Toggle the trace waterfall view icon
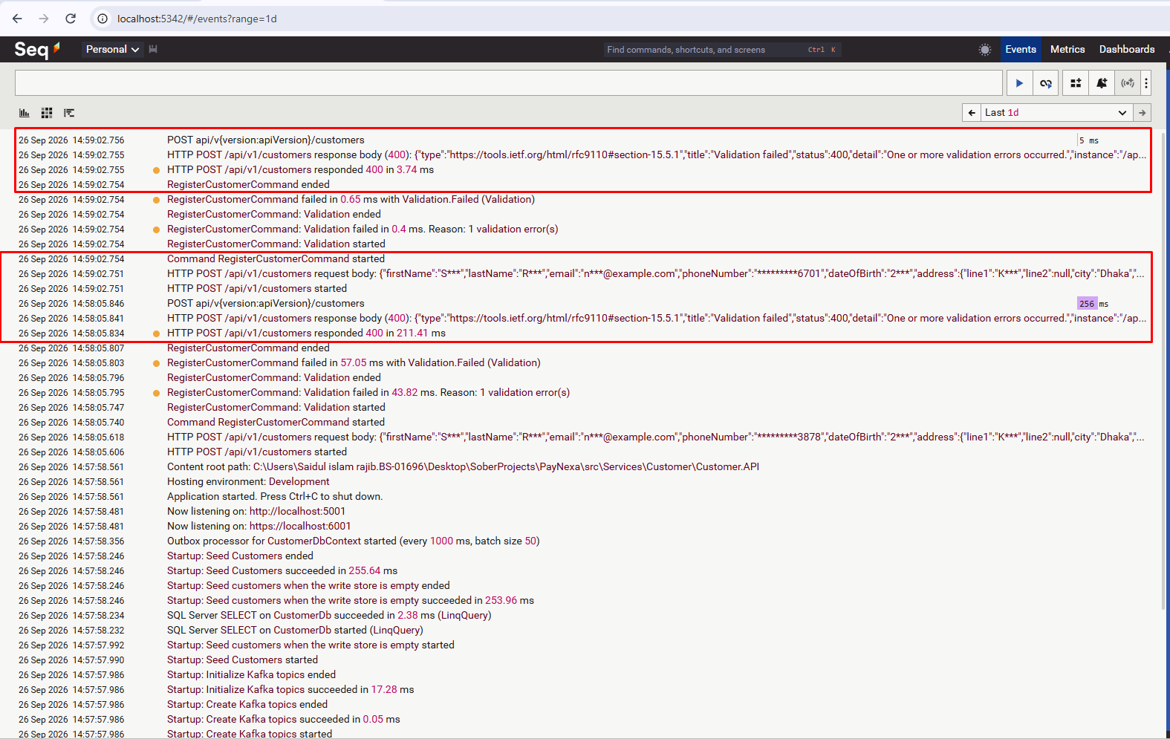Image resolution: width=1170 pixels, height=739 pixels. point(69,113)
